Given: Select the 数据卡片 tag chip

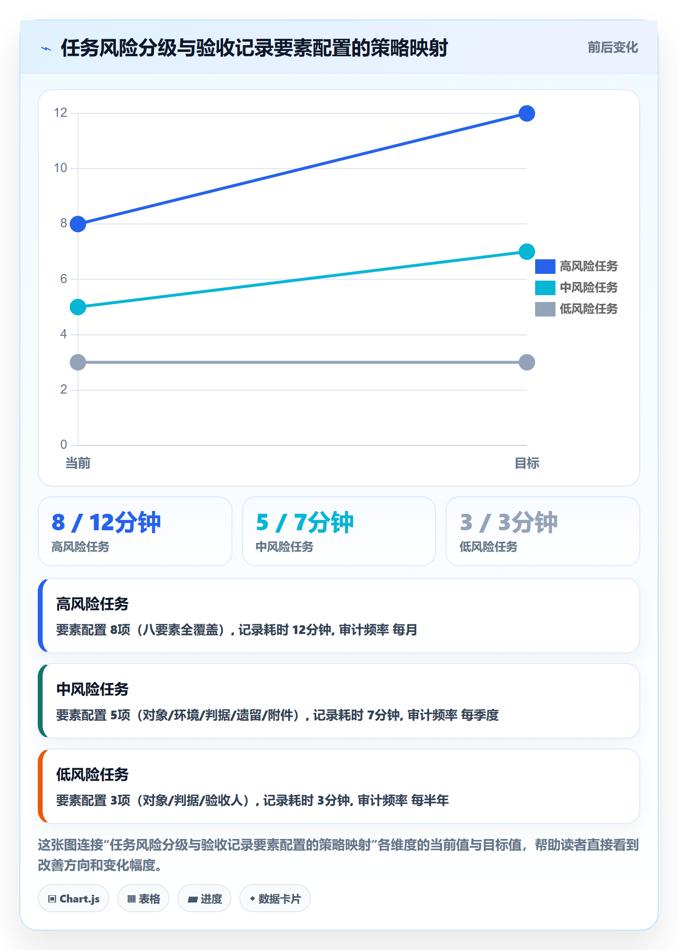Looking at the screenshot, I should tap(275, 899).
